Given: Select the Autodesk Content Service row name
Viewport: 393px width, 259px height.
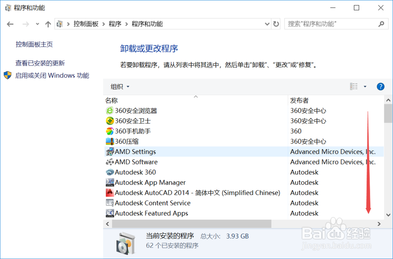Looking at the screenshot, I should click(152, 203).
